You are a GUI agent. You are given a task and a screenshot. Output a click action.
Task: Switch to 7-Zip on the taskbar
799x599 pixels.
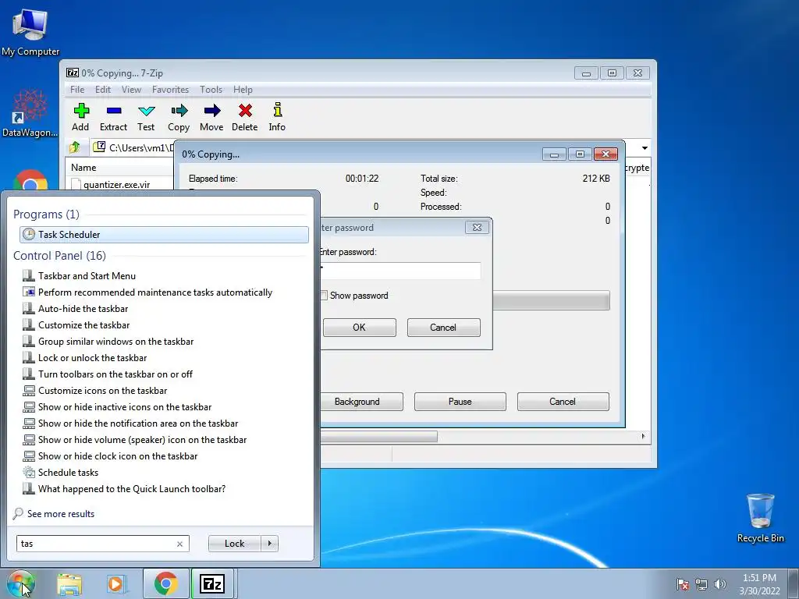[x=212, y=583]
